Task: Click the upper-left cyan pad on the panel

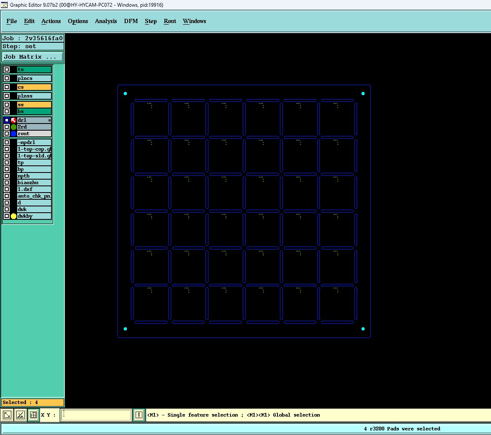Action: click(x=125, y=93)
